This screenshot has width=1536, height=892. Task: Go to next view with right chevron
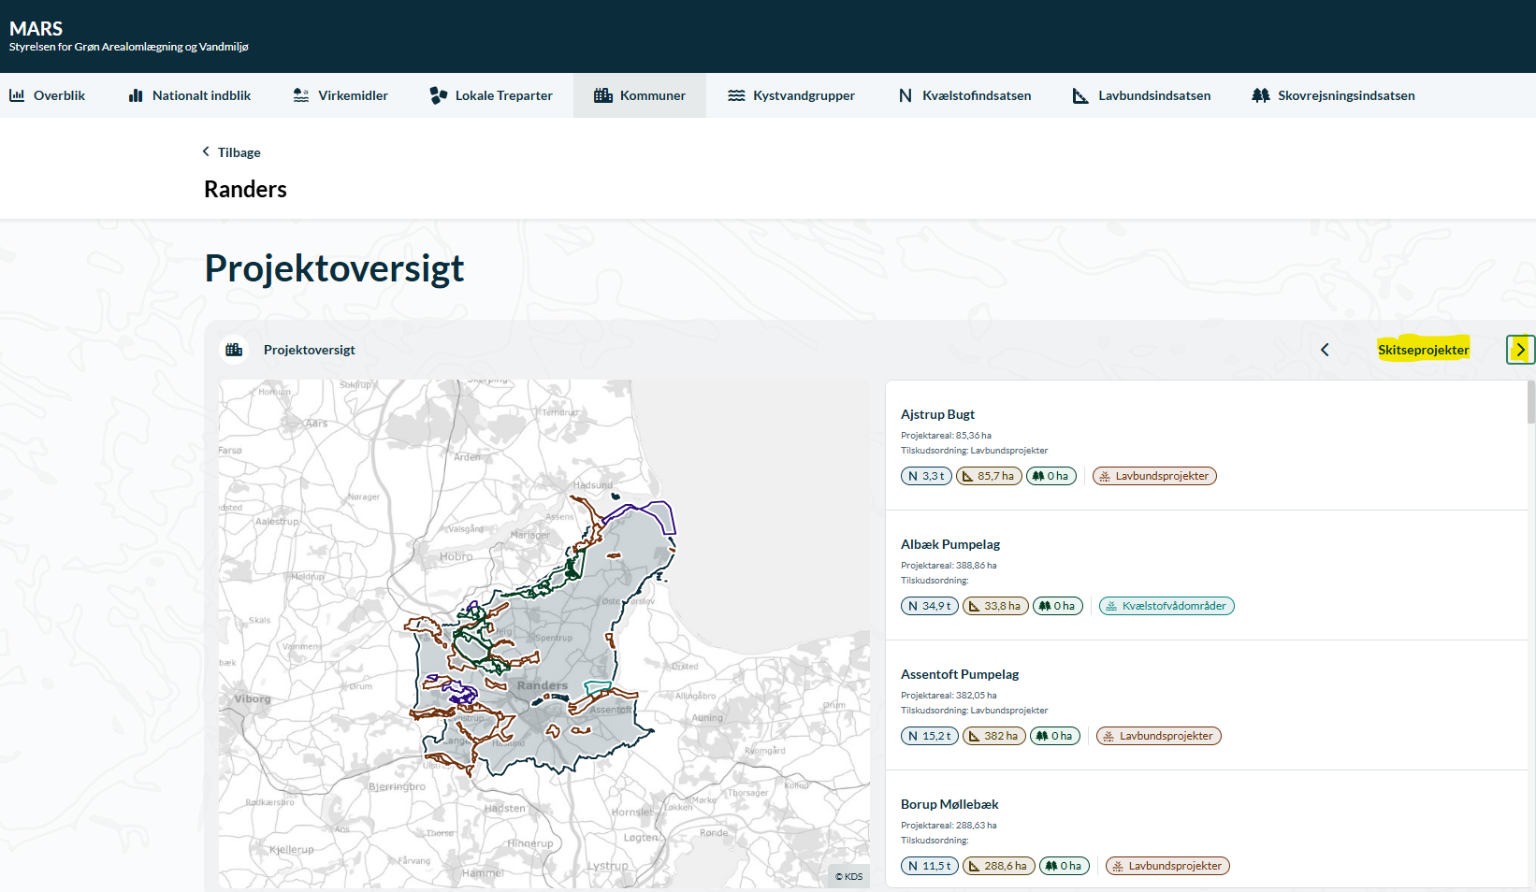point(1520,350)
